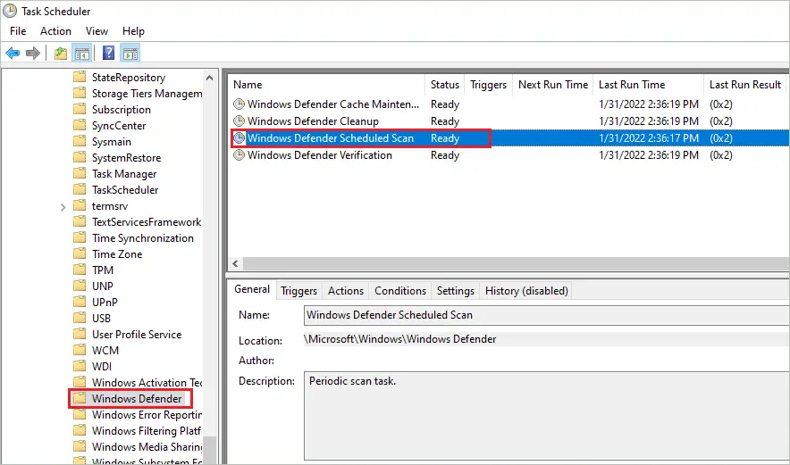This screenshot has width=790, height=465.
Task: Click the UNP folder icon
Action: click(x=80, y=286)
